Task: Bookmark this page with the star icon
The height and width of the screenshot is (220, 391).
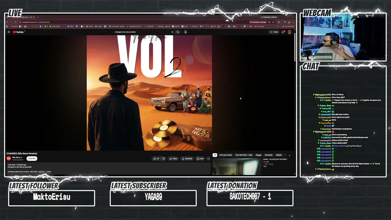Action: 273,22
